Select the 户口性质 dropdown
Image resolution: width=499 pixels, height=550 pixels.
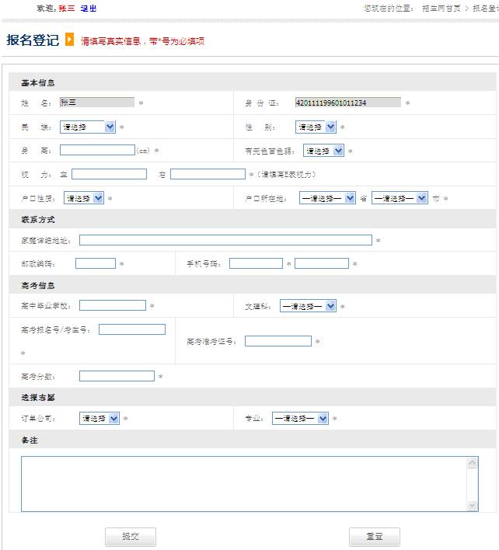point(84,198)
